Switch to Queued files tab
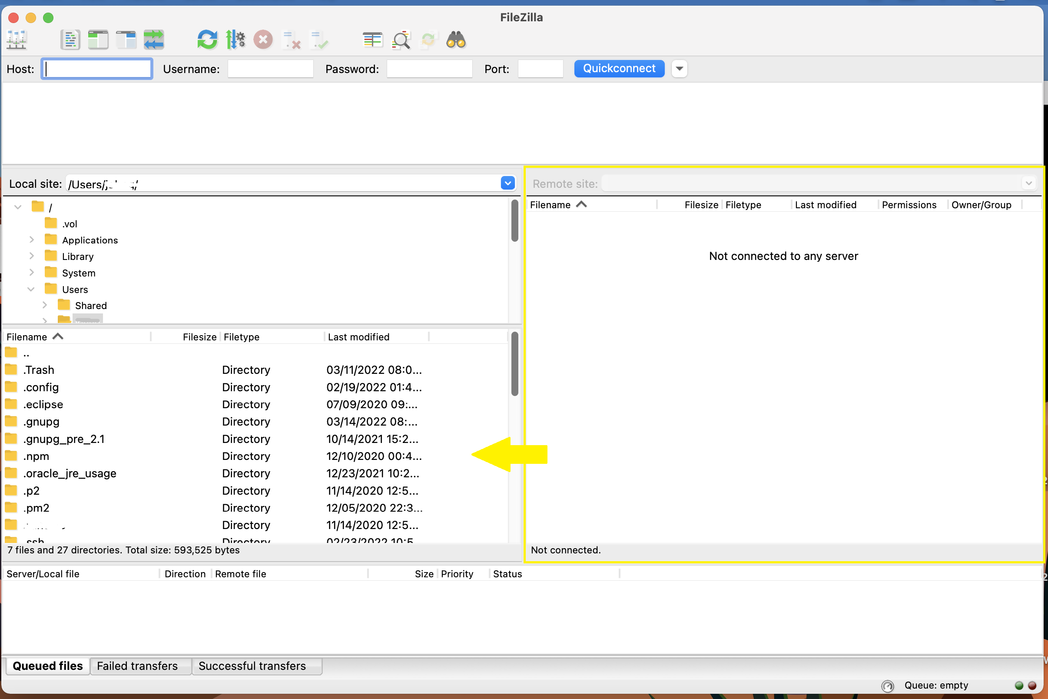The height and width of the screenshot is (699, 1048). (x=48, y=666)
